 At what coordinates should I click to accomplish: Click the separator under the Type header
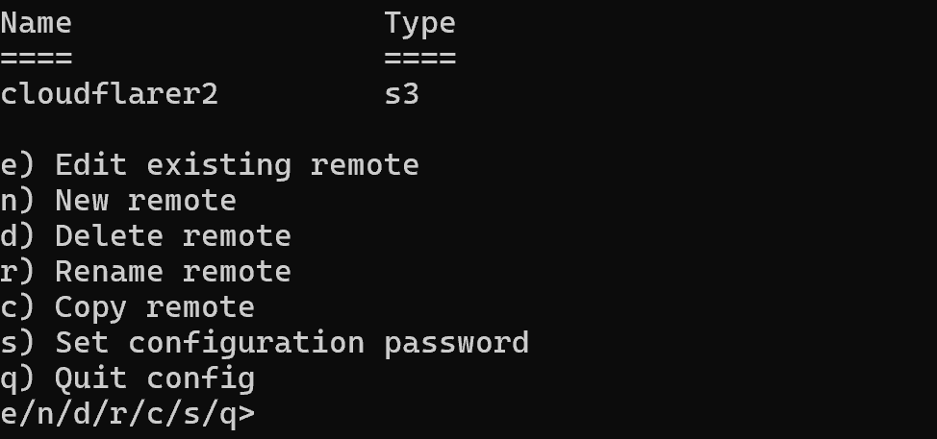click(x=419, y=58)
